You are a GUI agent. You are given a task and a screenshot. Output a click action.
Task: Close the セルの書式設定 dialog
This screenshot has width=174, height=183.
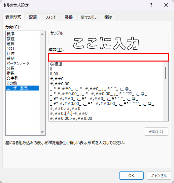(x=166, y=5)
